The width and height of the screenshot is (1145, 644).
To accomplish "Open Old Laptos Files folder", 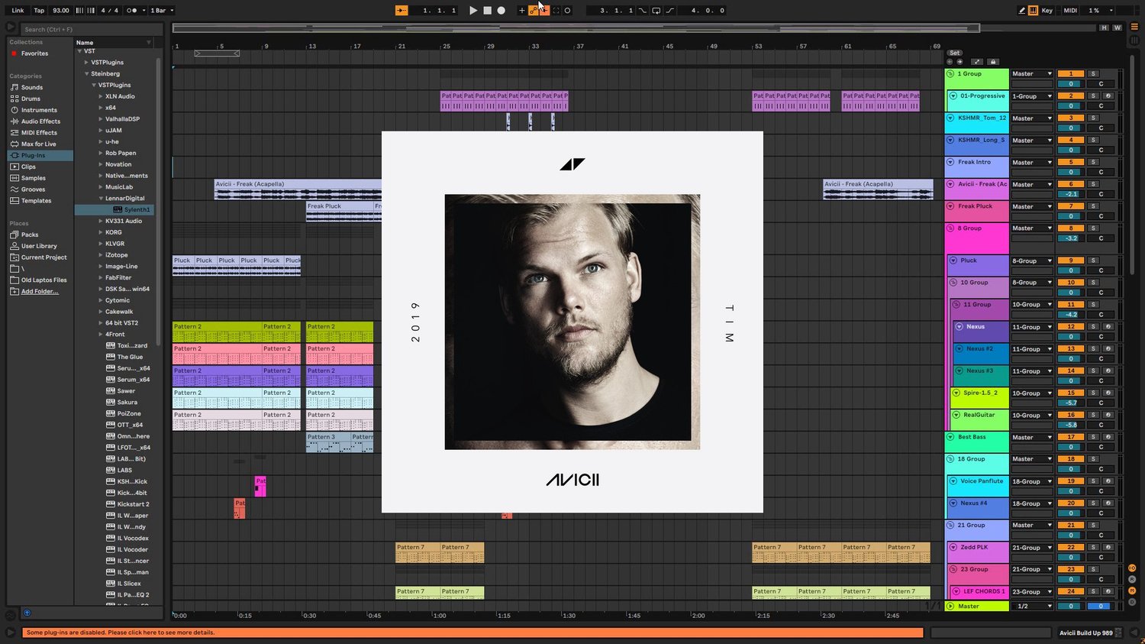I will 44,280.
